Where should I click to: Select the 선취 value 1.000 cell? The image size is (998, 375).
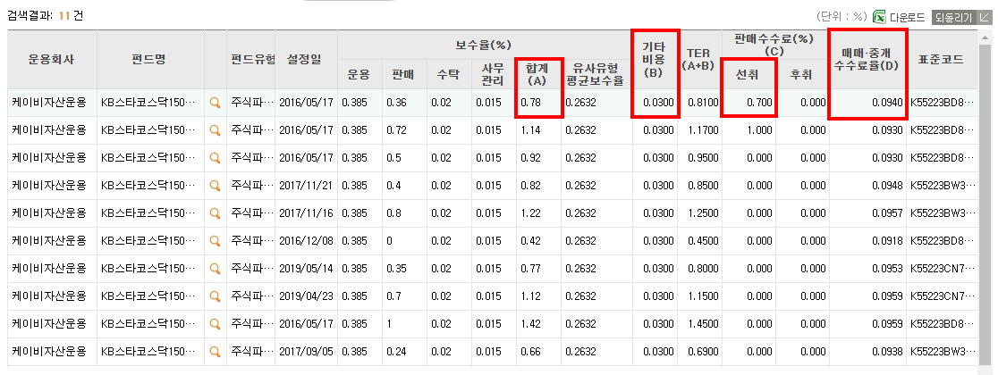click(748, 130)
